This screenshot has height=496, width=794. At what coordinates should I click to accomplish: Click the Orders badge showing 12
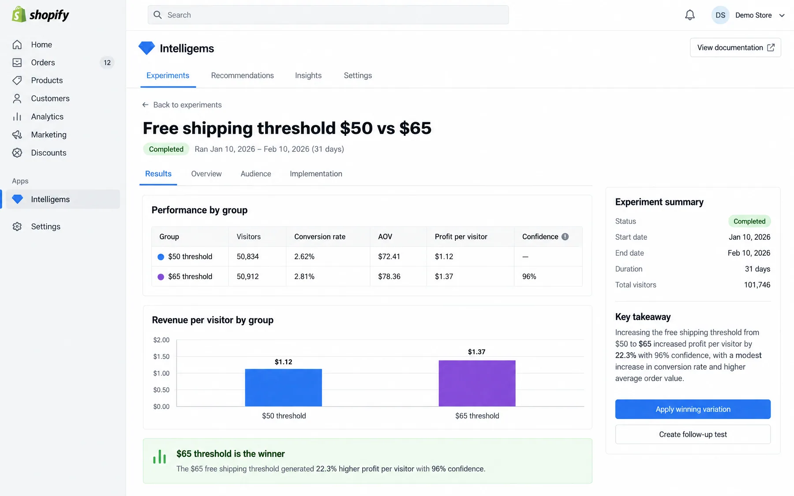(107, 63)
